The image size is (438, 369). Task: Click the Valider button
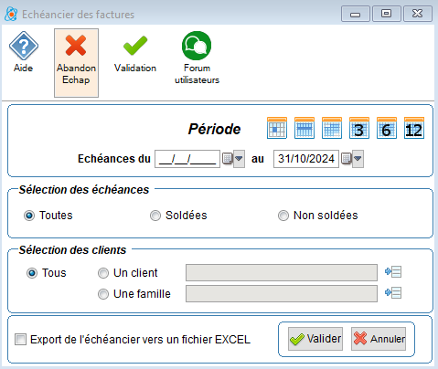[x=315, y=339]
